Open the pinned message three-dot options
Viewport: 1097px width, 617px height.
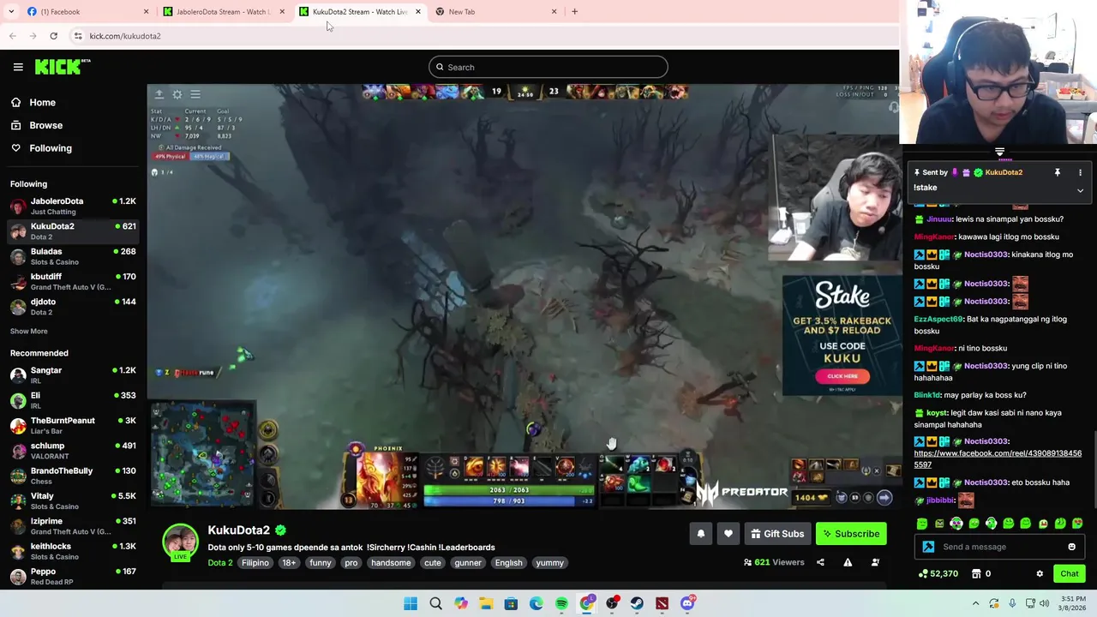1080,172
